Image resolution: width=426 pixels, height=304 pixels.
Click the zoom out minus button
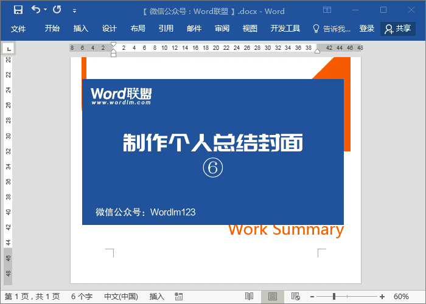point(312,297)
